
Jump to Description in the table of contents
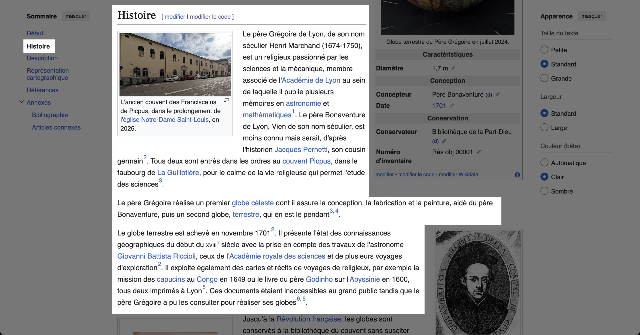pos(42,58)
